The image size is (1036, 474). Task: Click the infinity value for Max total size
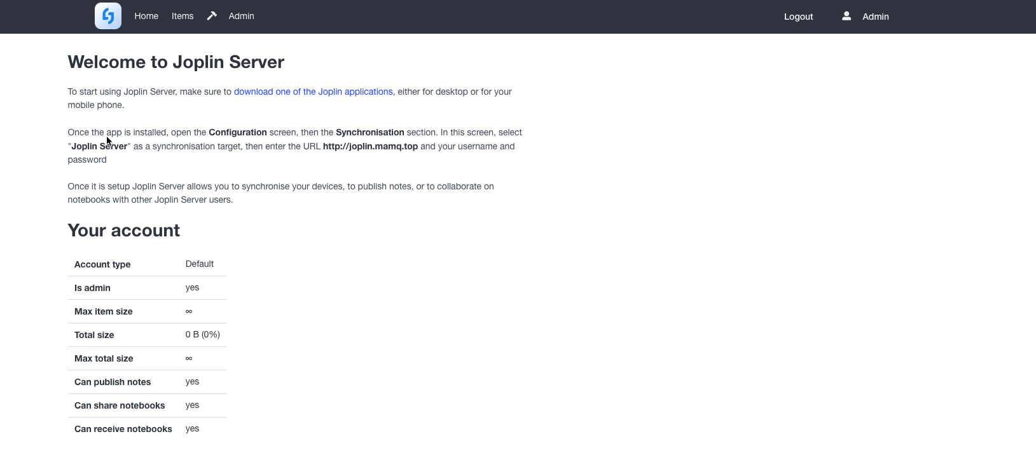point(189,358)
